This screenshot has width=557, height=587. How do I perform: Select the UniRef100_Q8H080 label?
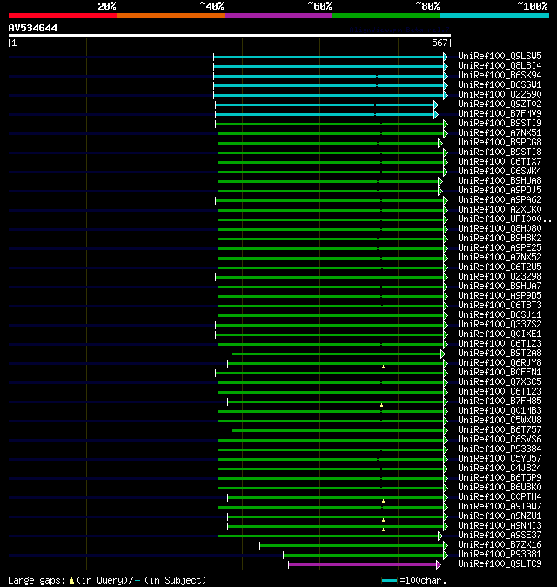tap(500, 229)
